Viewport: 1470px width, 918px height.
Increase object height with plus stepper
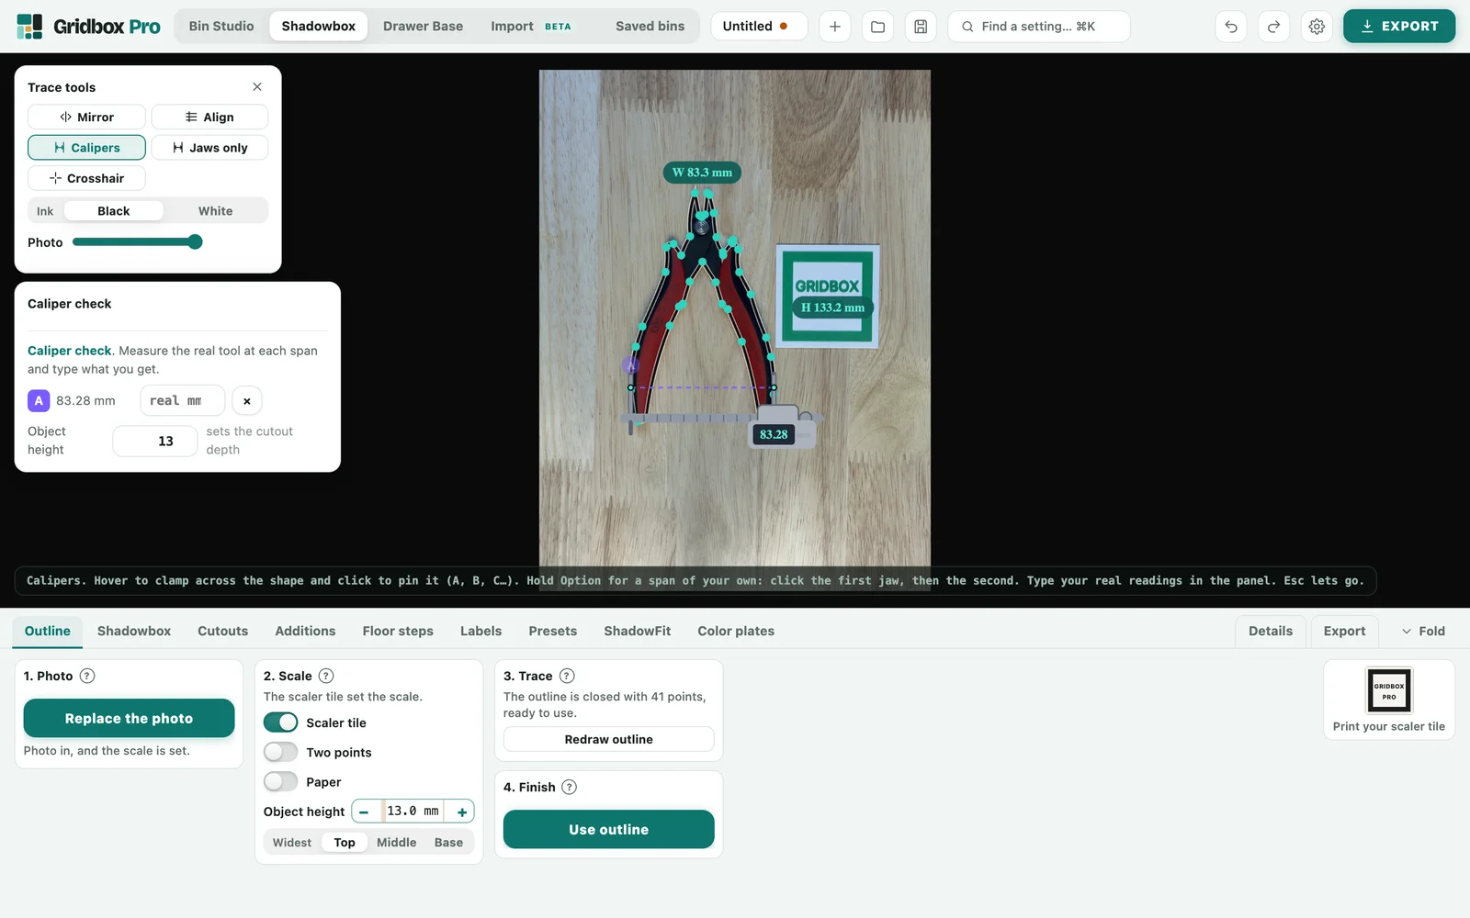(x=461, y=812)
